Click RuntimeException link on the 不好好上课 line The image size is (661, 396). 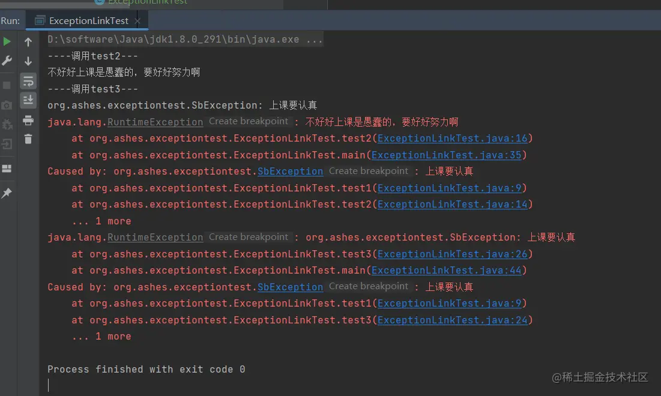point(155,122)
